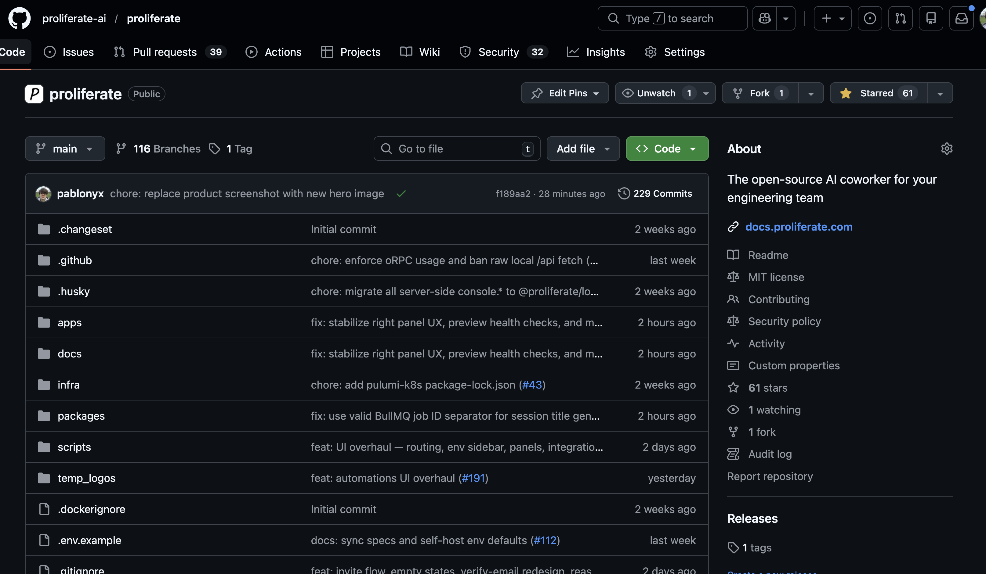Expand the main branch selector
Screen dimensions: 986x574
click(65, 149)
